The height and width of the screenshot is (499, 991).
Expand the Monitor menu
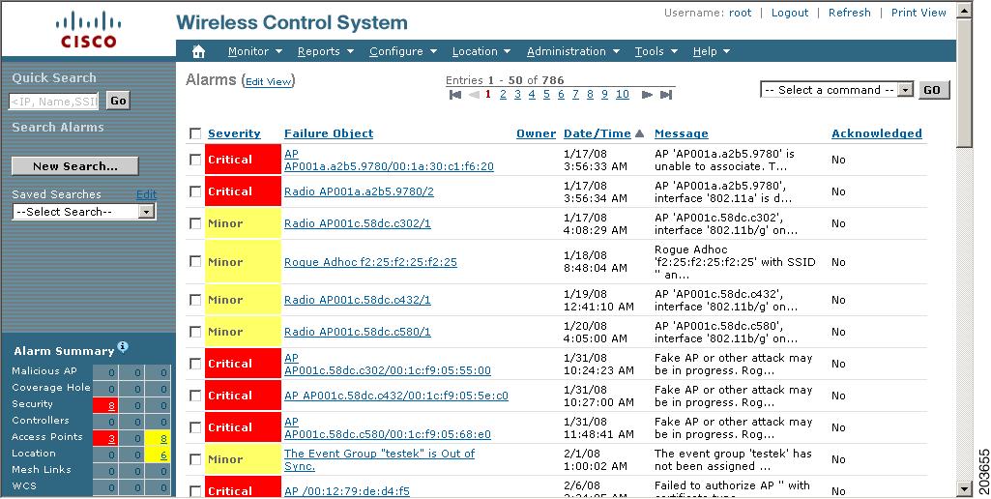254,52
